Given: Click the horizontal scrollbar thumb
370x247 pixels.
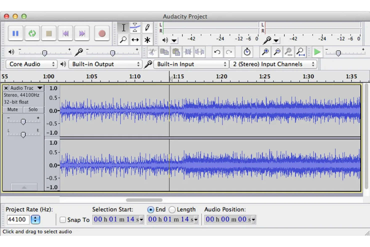Looking at the screenshot, I should tap(144, 200).
